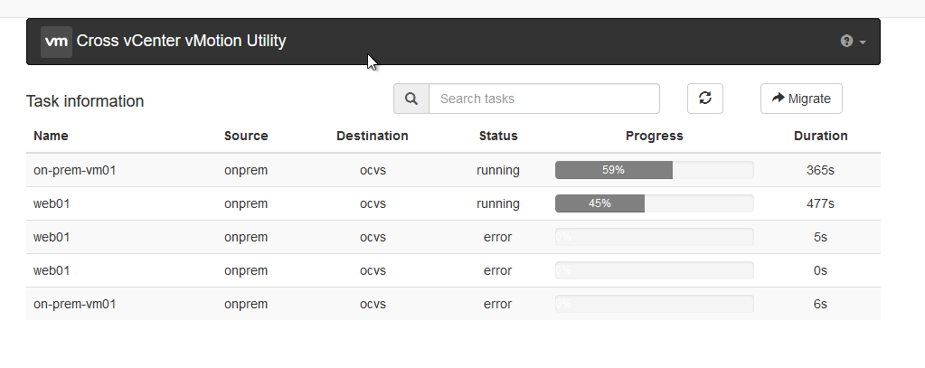Click the Status column header
This screenshot has height=368, width=925.
(x=498, y=136)
